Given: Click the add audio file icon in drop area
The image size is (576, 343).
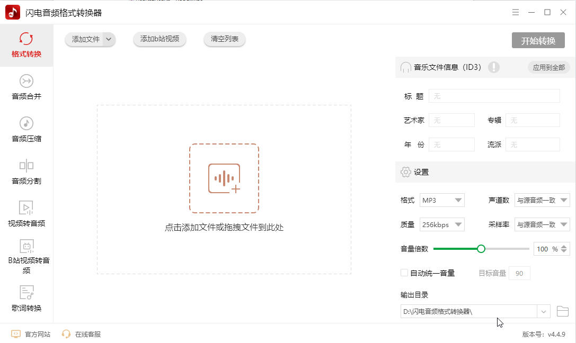Looking at the screenshot, I should 224,178.
